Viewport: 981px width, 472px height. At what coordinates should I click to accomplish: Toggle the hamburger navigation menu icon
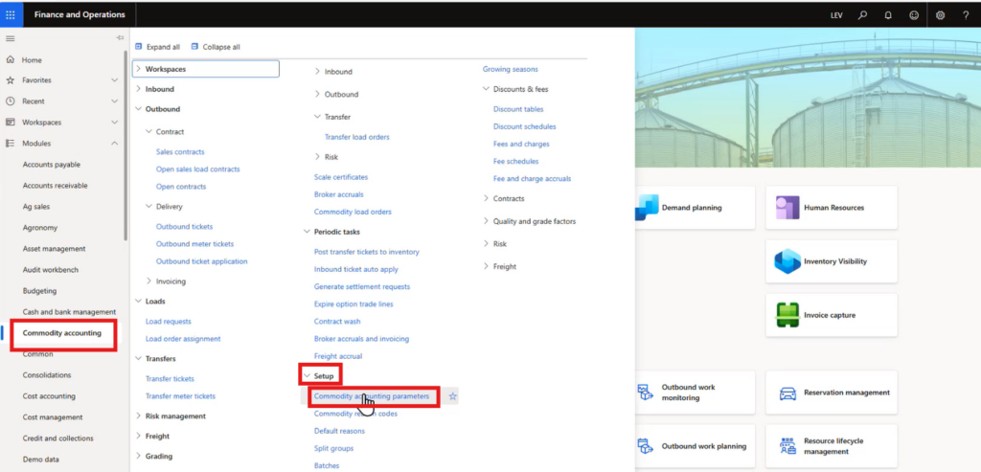(x=10, y=38)
